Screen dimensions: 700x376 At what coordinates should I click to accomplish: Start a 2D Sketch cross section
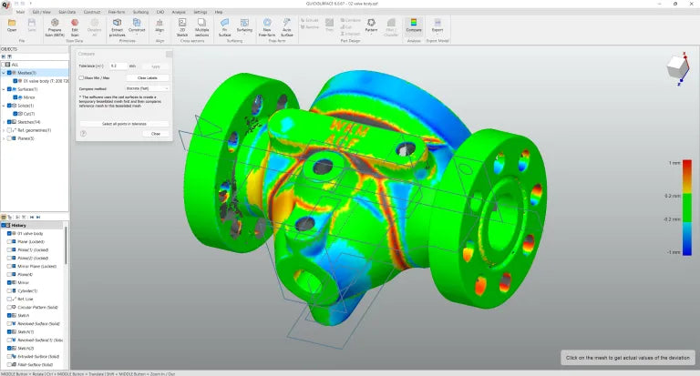[182, 26]
